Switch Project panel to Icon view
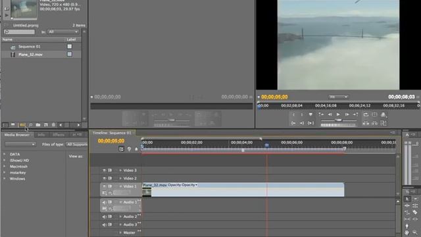This screenshot has width=421, height=237. (x=13, y=125)
